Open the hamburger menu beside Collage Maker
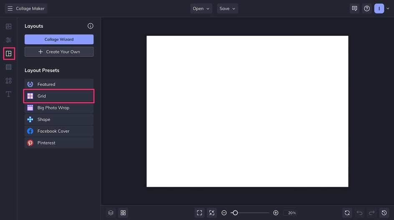The width and height of the screenshot is (394, 220). click(x=10, y=8)
